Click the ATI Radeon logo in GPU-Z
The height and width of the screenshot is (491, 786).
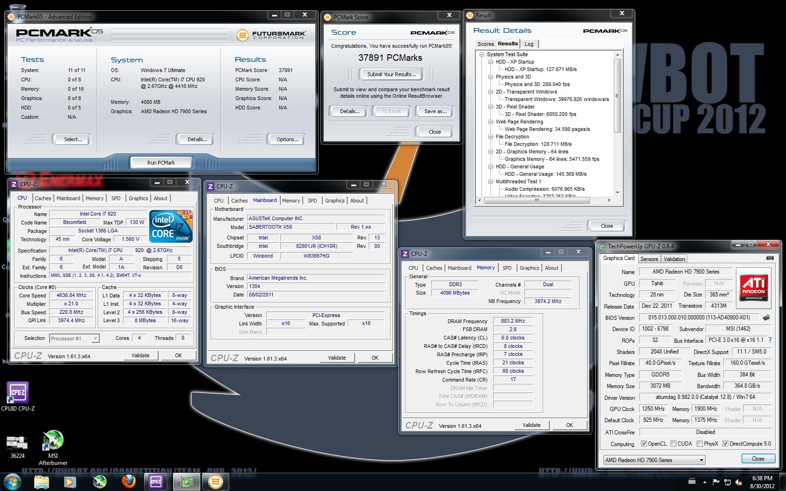click(753, 288)
